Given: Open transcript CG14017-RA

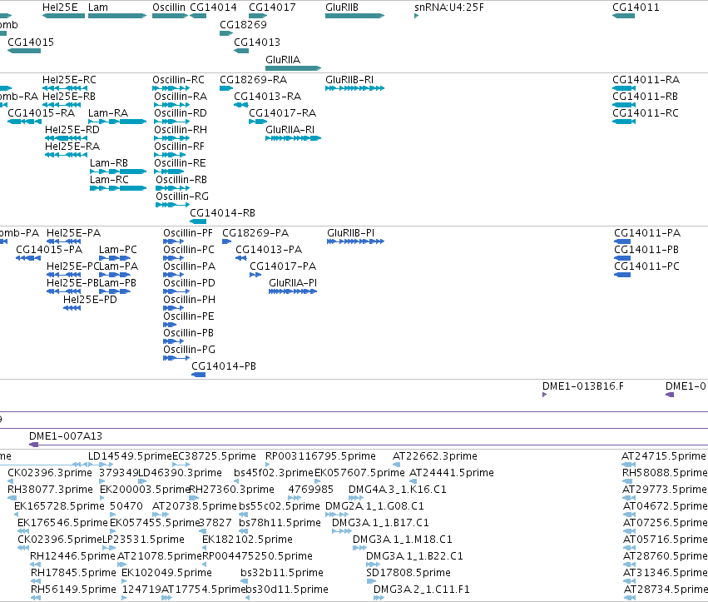Looking at the screenshot, I should [282, 113].
